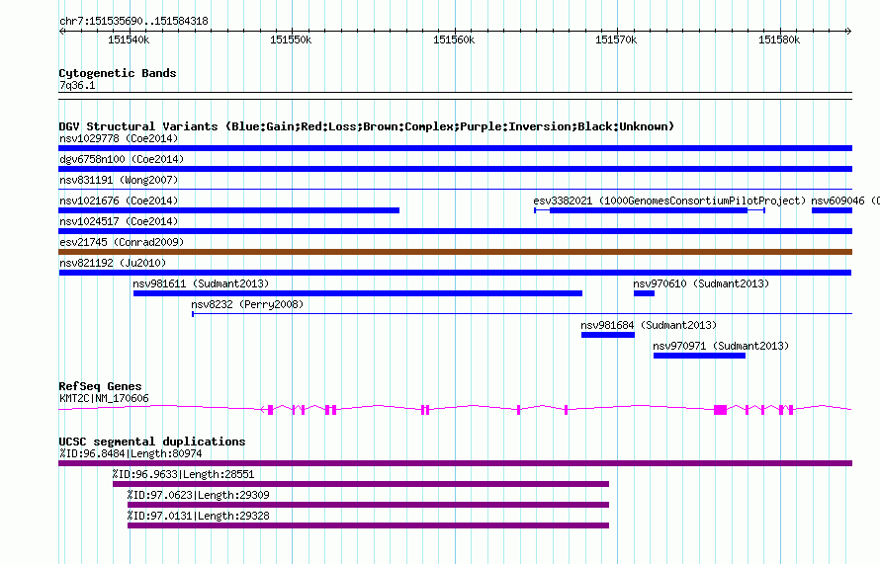Click the nsv1029778 (Coe2014) variant bar
The height and width of the screenshot is (564, 880).
pos(455,148)
